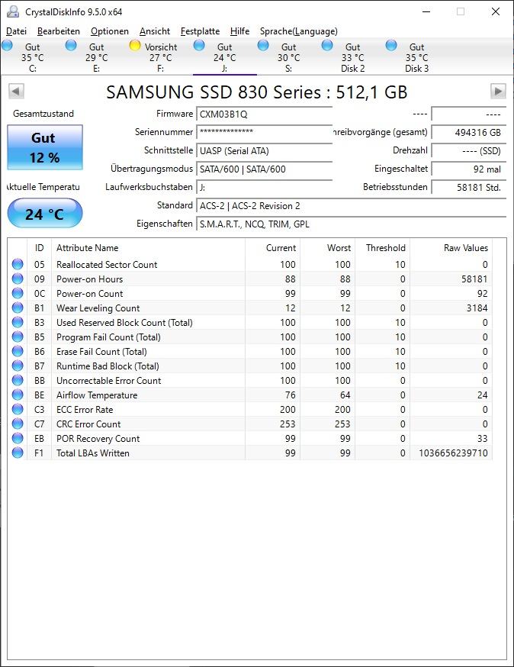
Task: Click the status icon for Reallocated Sector Count
Action: coord(18,264)
